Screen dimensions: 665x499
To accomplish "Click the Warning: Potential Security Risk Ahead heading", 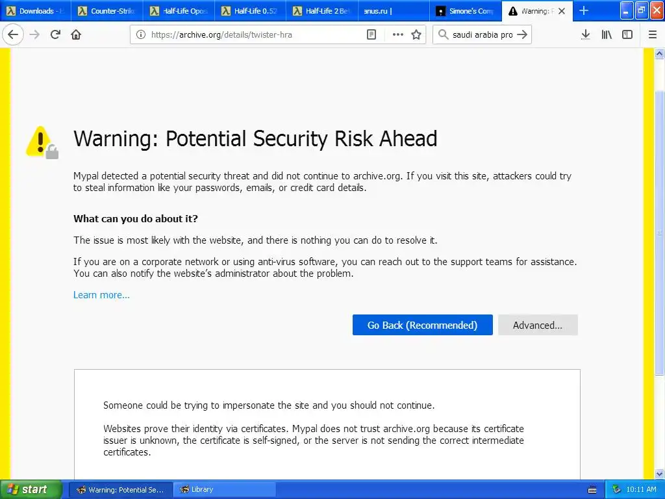I will (x=255, y=138).
